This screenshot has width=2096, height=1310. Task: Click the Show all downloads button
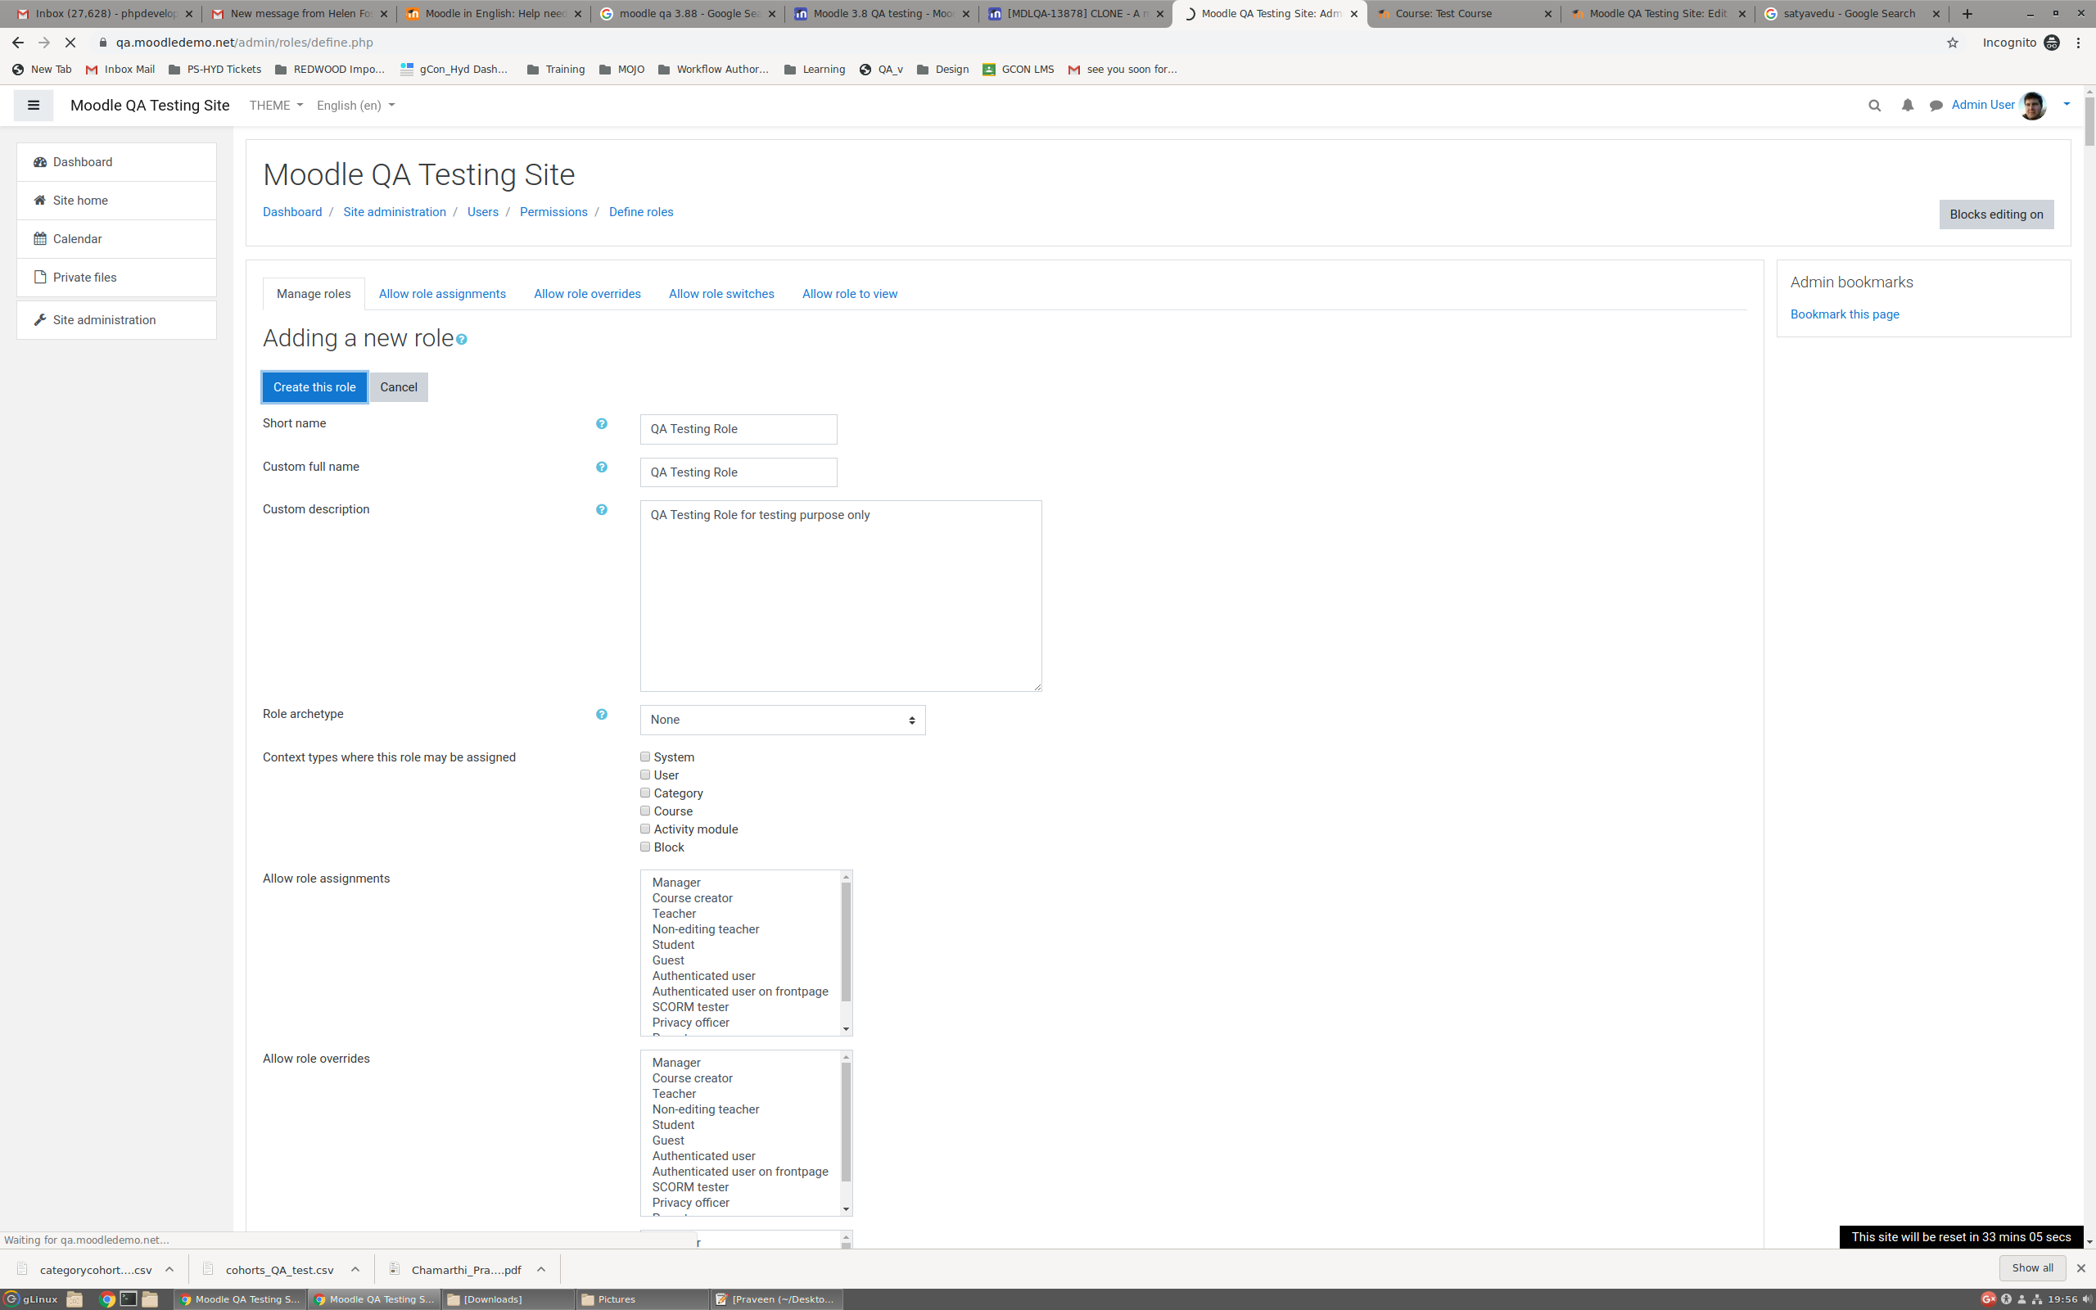pos(2032,1267)
